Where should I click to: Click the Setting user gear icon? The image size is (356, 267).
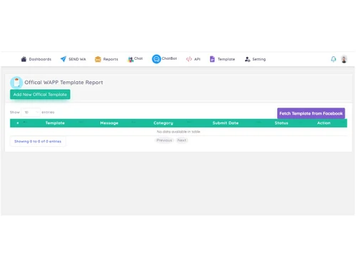[x=247, y=59]
